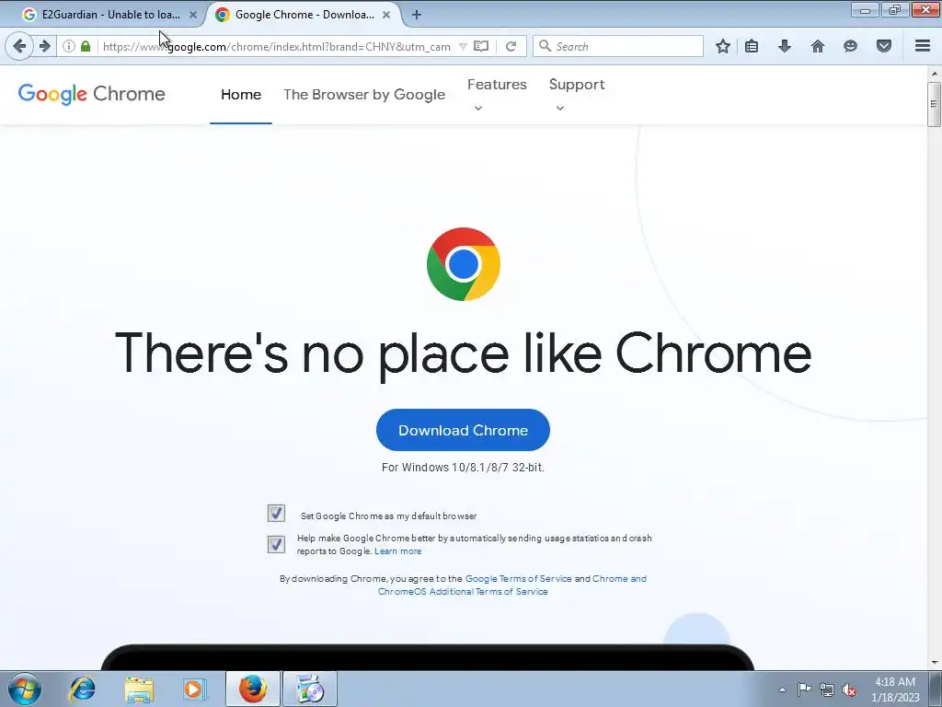
Task: Show your bookmarks list icon
Action: tap(751, 46)
